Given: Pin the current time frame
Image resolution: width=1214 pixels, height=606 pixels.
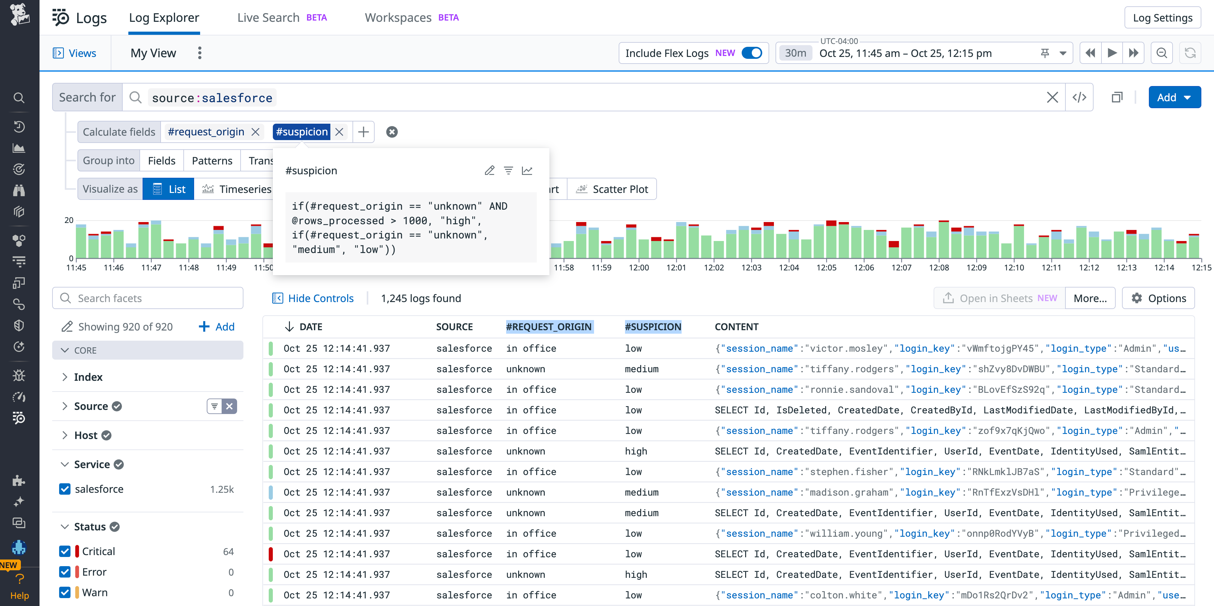Looking at the screenshot, I should click(1045, 53).
